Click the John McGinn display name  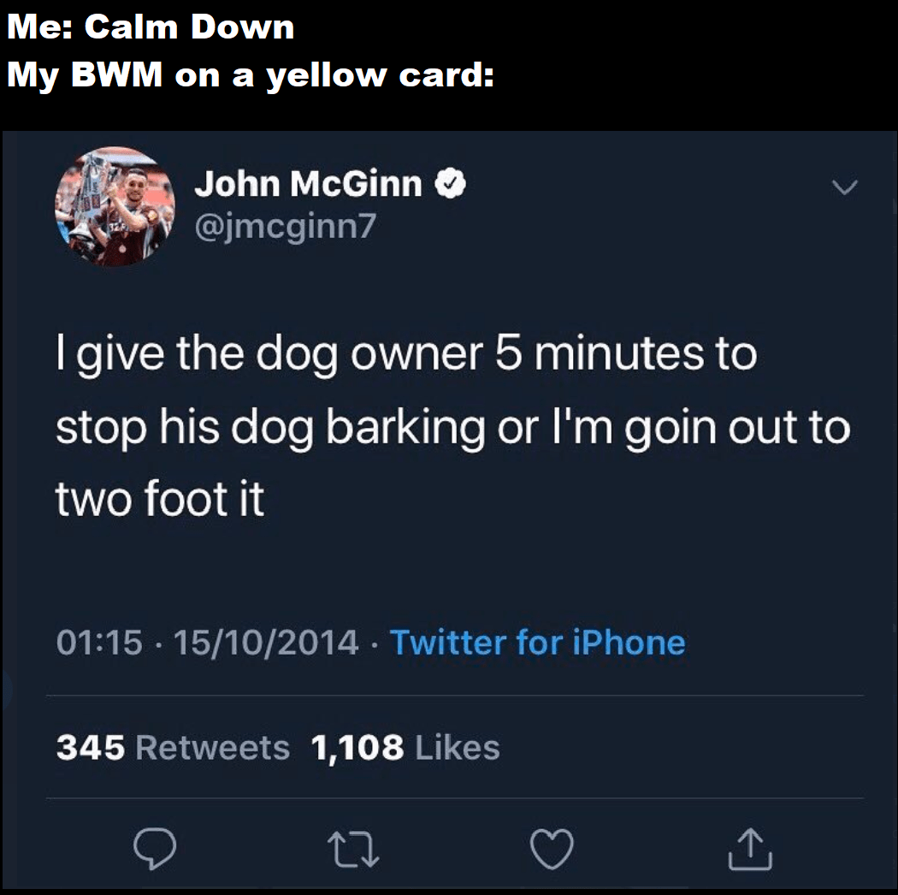308,184
